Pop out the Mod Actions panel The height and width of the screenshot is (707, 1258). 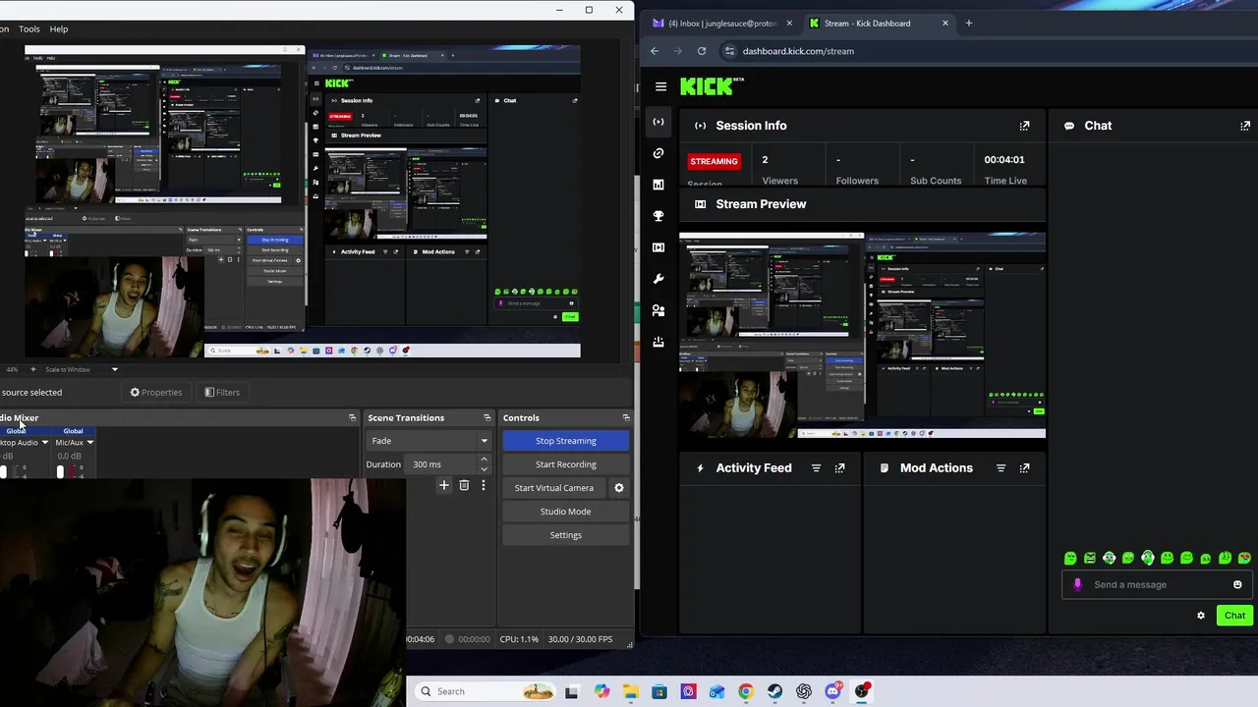(x=1024, y=468)
